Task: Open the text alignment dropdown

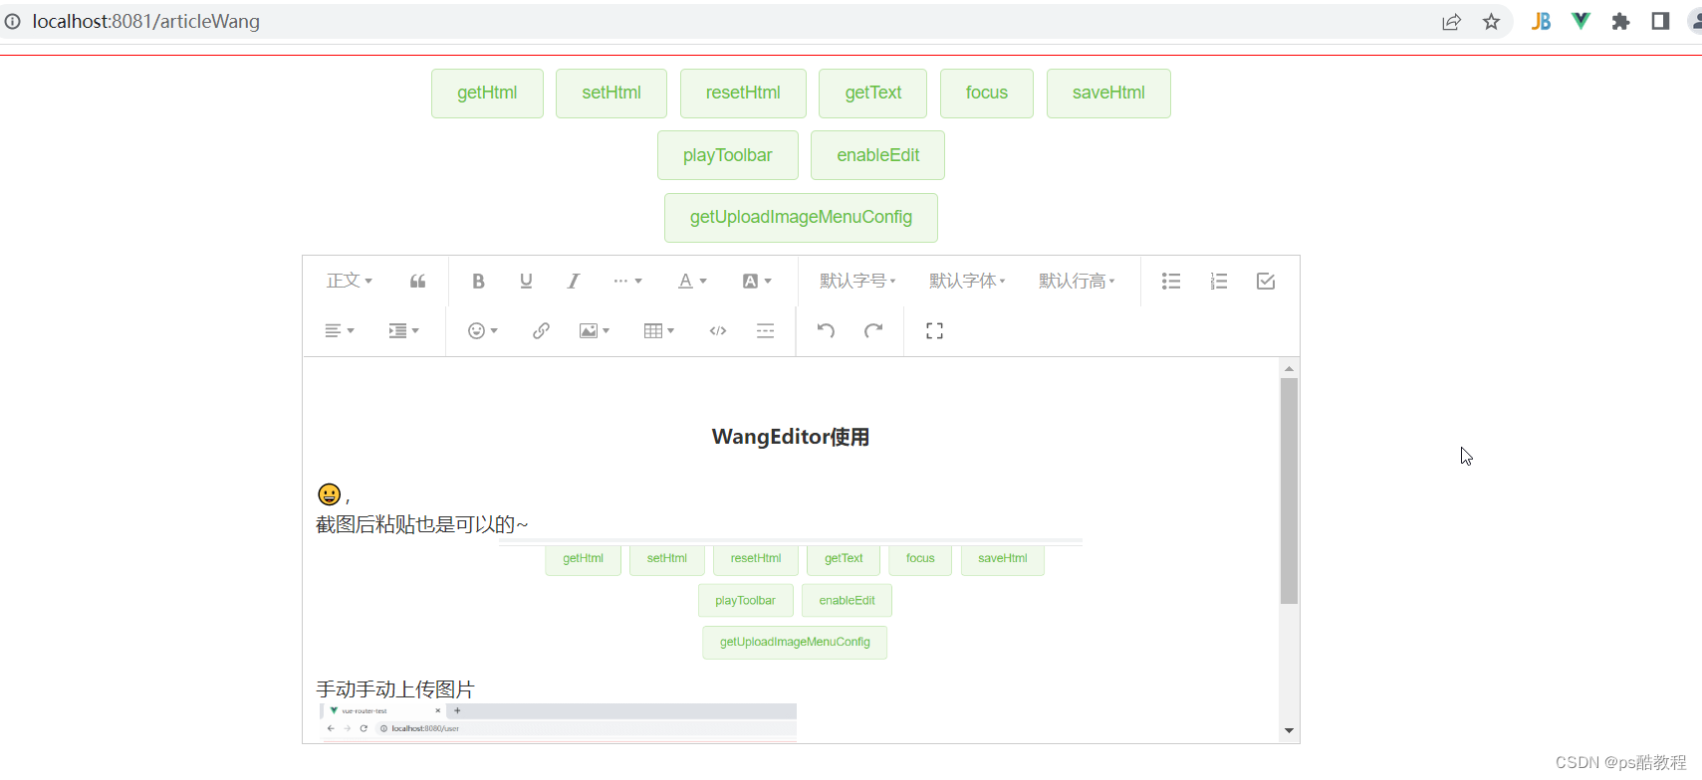Action: (340, 331)
